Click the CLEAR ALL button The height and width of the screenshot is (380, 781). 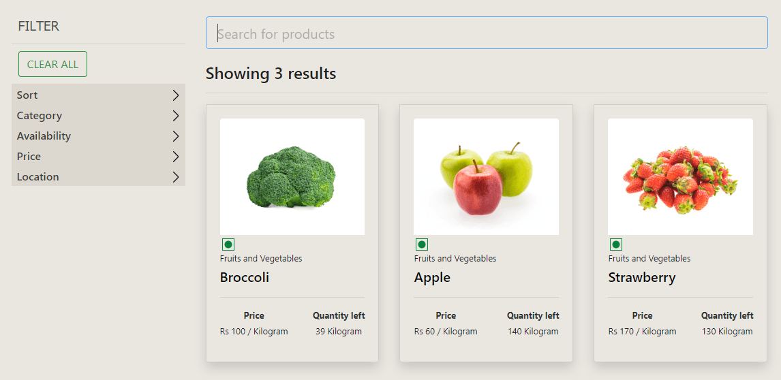[x=52, y=64]
